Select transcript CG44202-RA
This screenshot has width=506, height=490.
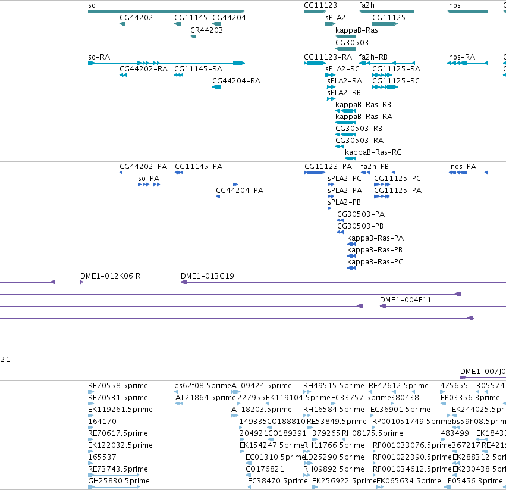click(144, 69)
